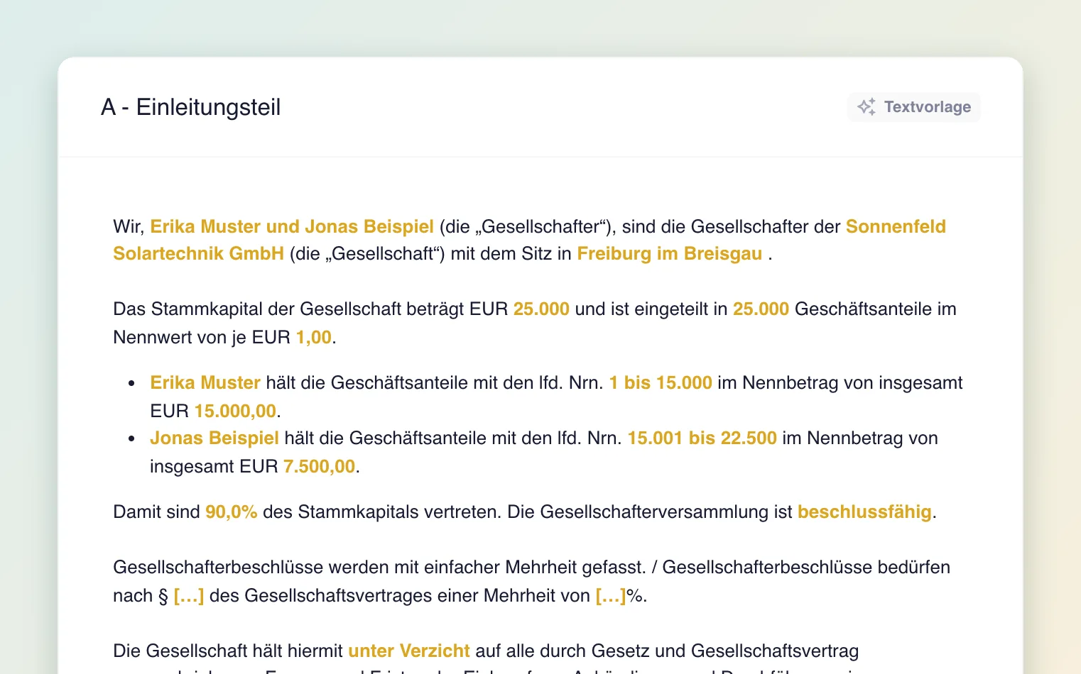Select the Nennwert value '1,00'
The height and width of the screenshot is (674, 1081).
coord(314,338)
